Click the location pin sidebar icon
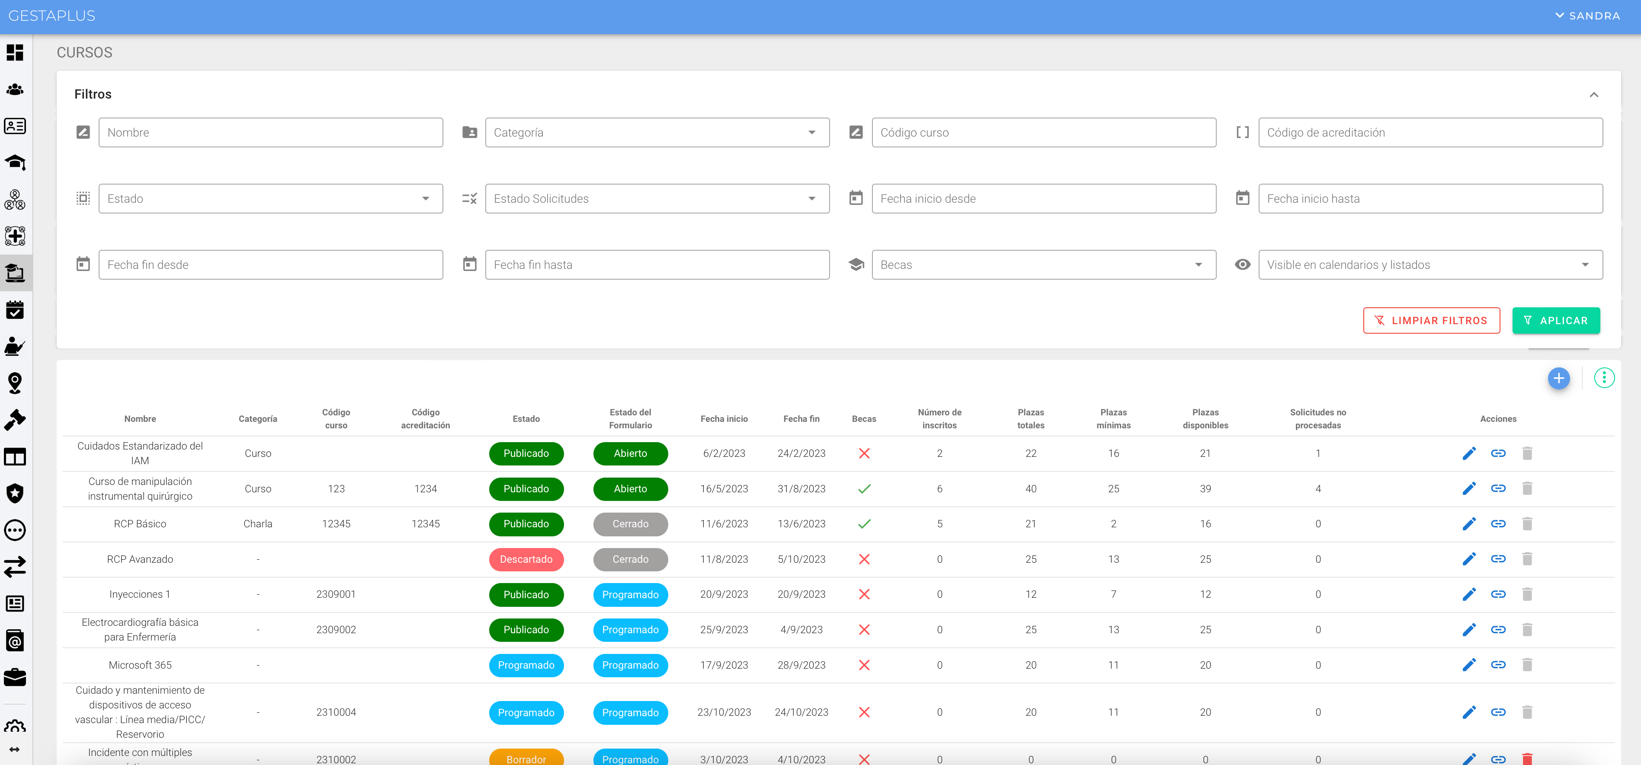Viewport: 1641px width, 765px height. point(15,383)
